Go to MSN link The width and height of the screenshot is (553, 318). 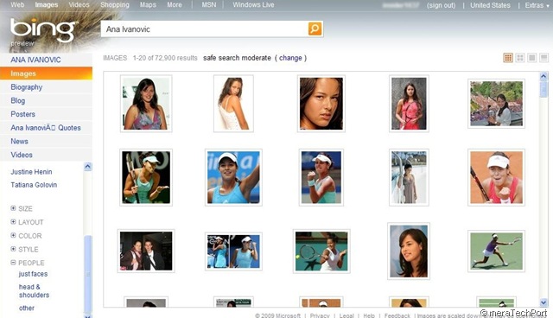[209, 5]
